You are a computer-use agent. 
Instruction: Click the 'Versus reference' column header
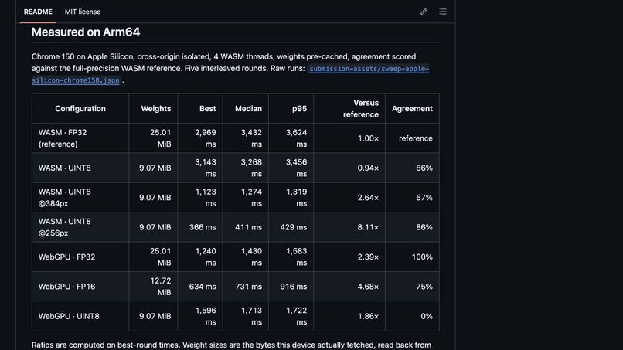[x=349, y=108]
